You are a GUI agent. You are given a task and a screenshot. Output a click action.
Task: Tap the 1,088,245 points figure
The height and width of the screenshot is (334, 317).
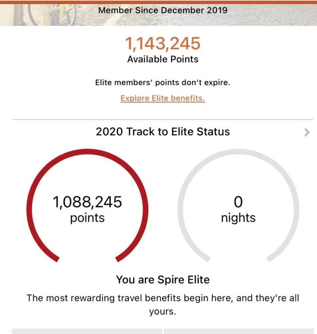[87, 202]
